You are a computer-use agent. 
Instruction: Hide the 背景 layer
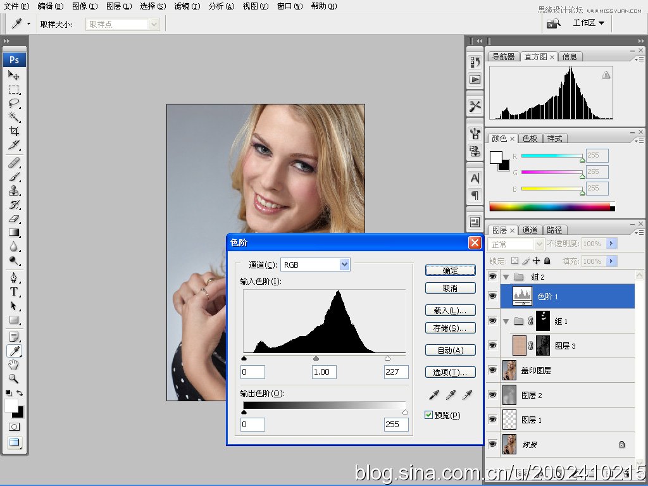pyautogui.click(x=492, y=444)
